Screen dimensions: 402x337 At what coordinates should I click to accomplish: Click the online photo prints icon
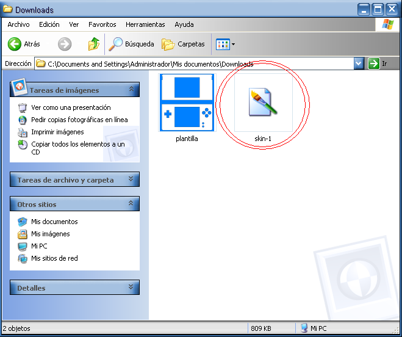tap(23, 120)
